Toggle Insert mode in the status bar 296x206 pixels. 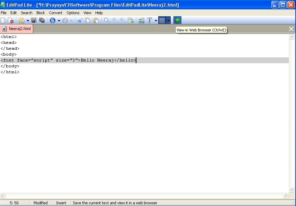(x=61, y=203)
